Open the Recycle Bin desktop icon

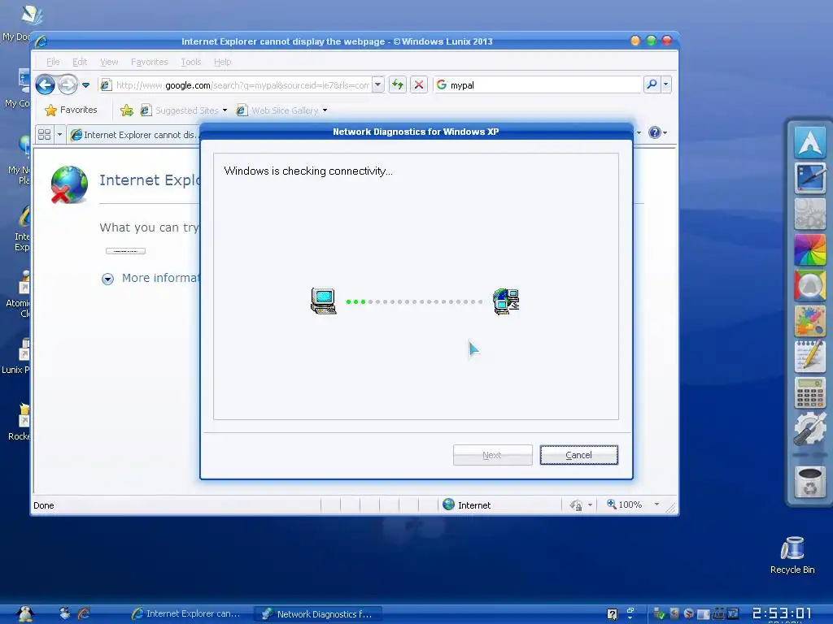click(x=792, y=555)
